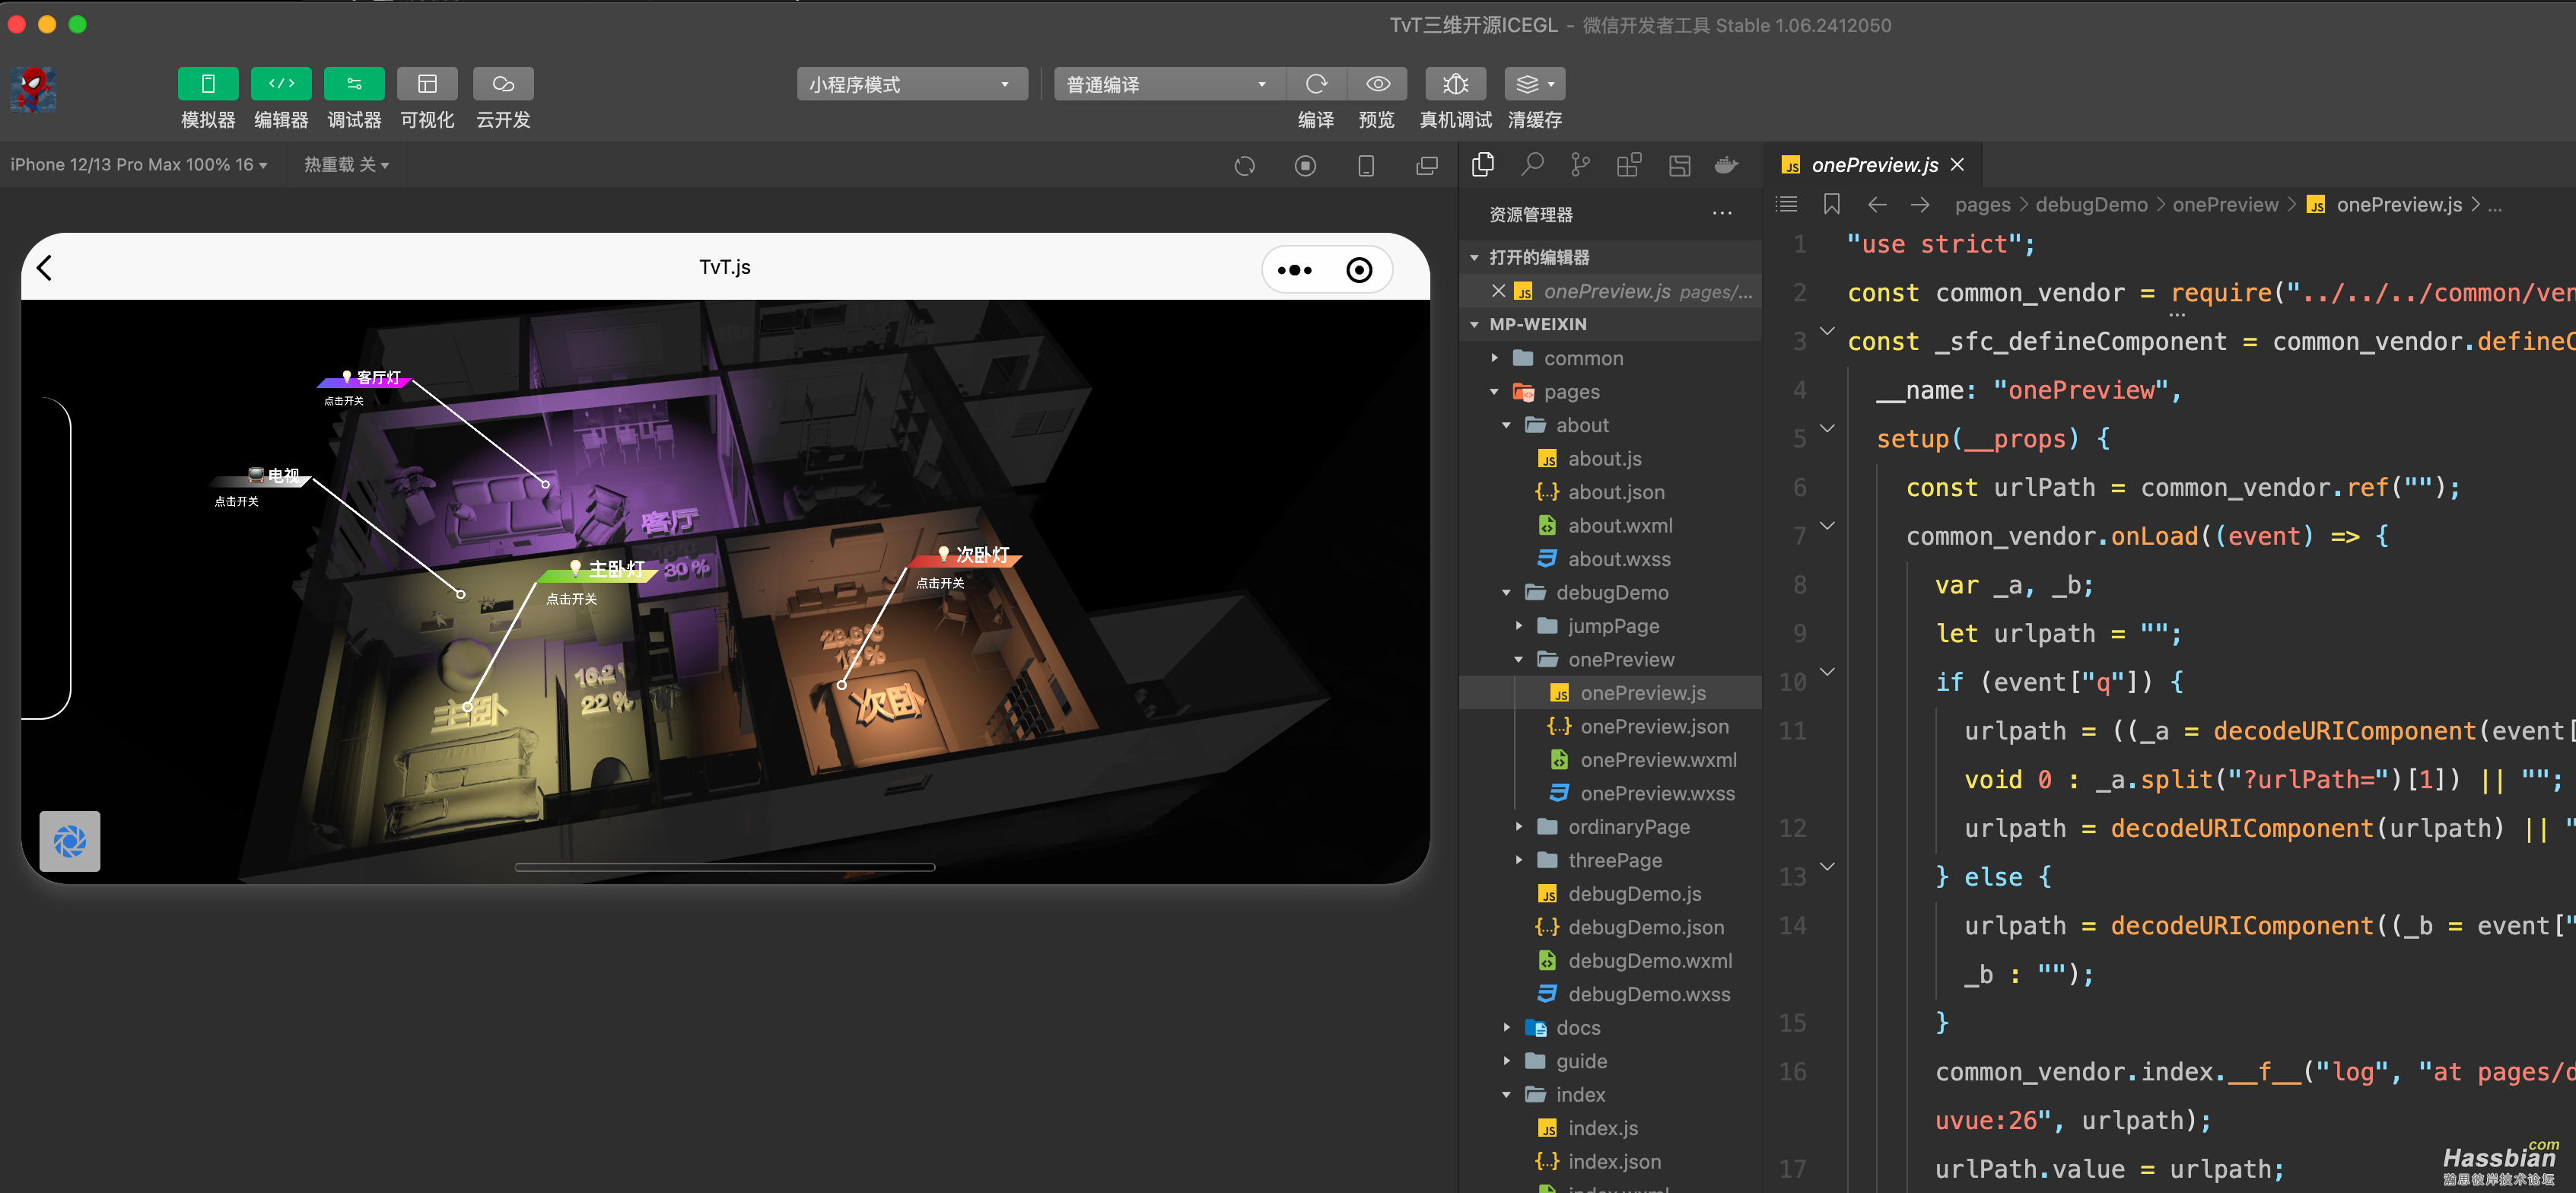
Task: Open the search panel magnifier icon
Action: click(1531, 165)
